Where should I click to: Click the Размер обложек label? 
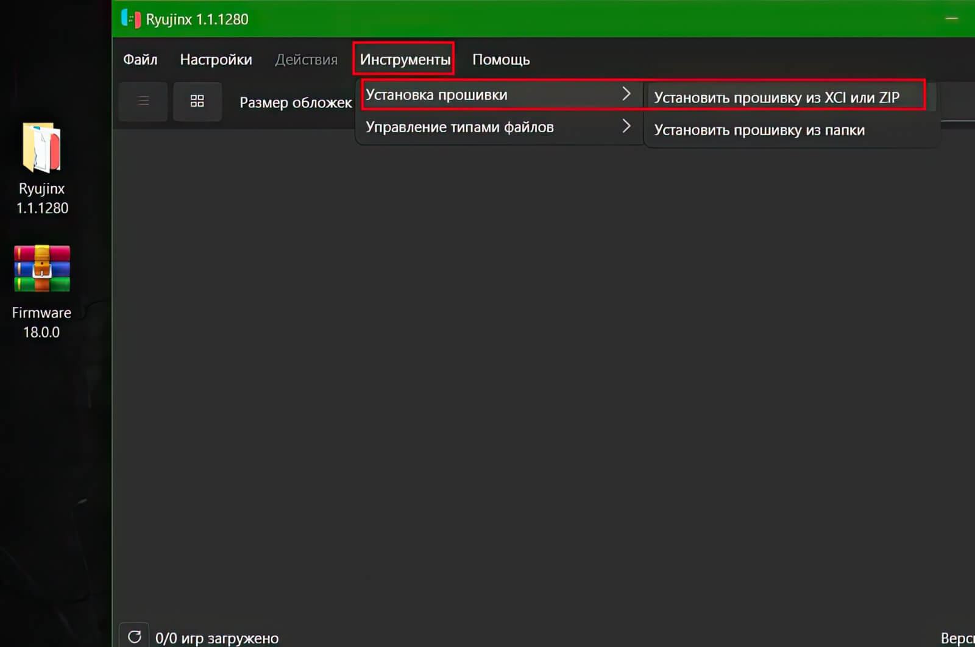click(296, 102)
